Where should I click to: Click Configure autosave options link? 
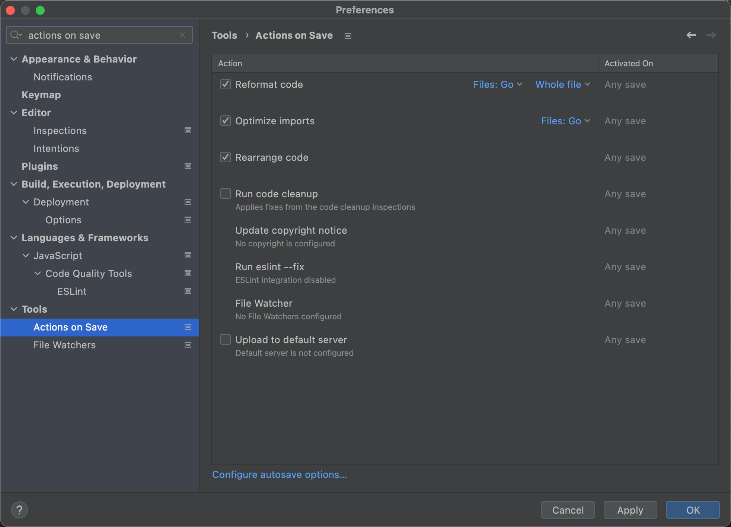click(x=279, y=475)
